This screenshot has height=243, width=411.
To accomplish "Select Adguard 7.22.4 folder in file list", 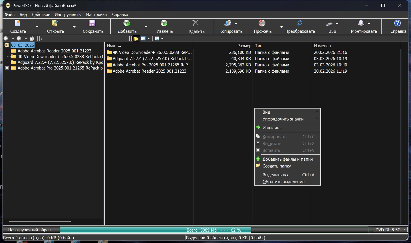I will click(x=149, y=59).
